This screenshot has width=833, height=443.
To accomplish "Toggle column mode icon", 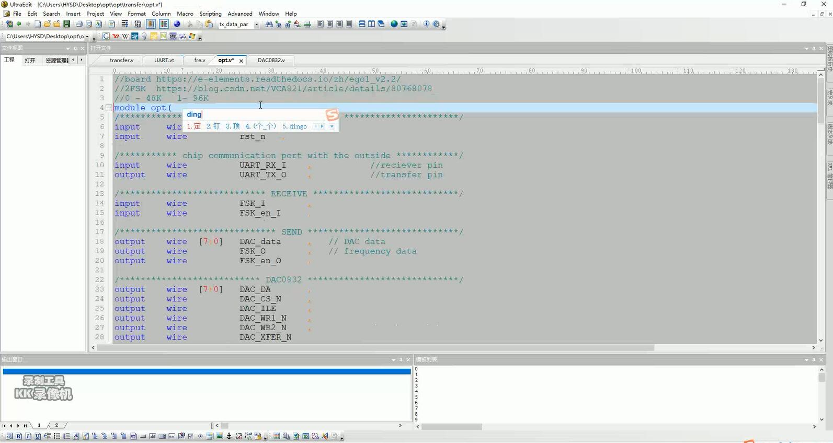I will 151,24.
